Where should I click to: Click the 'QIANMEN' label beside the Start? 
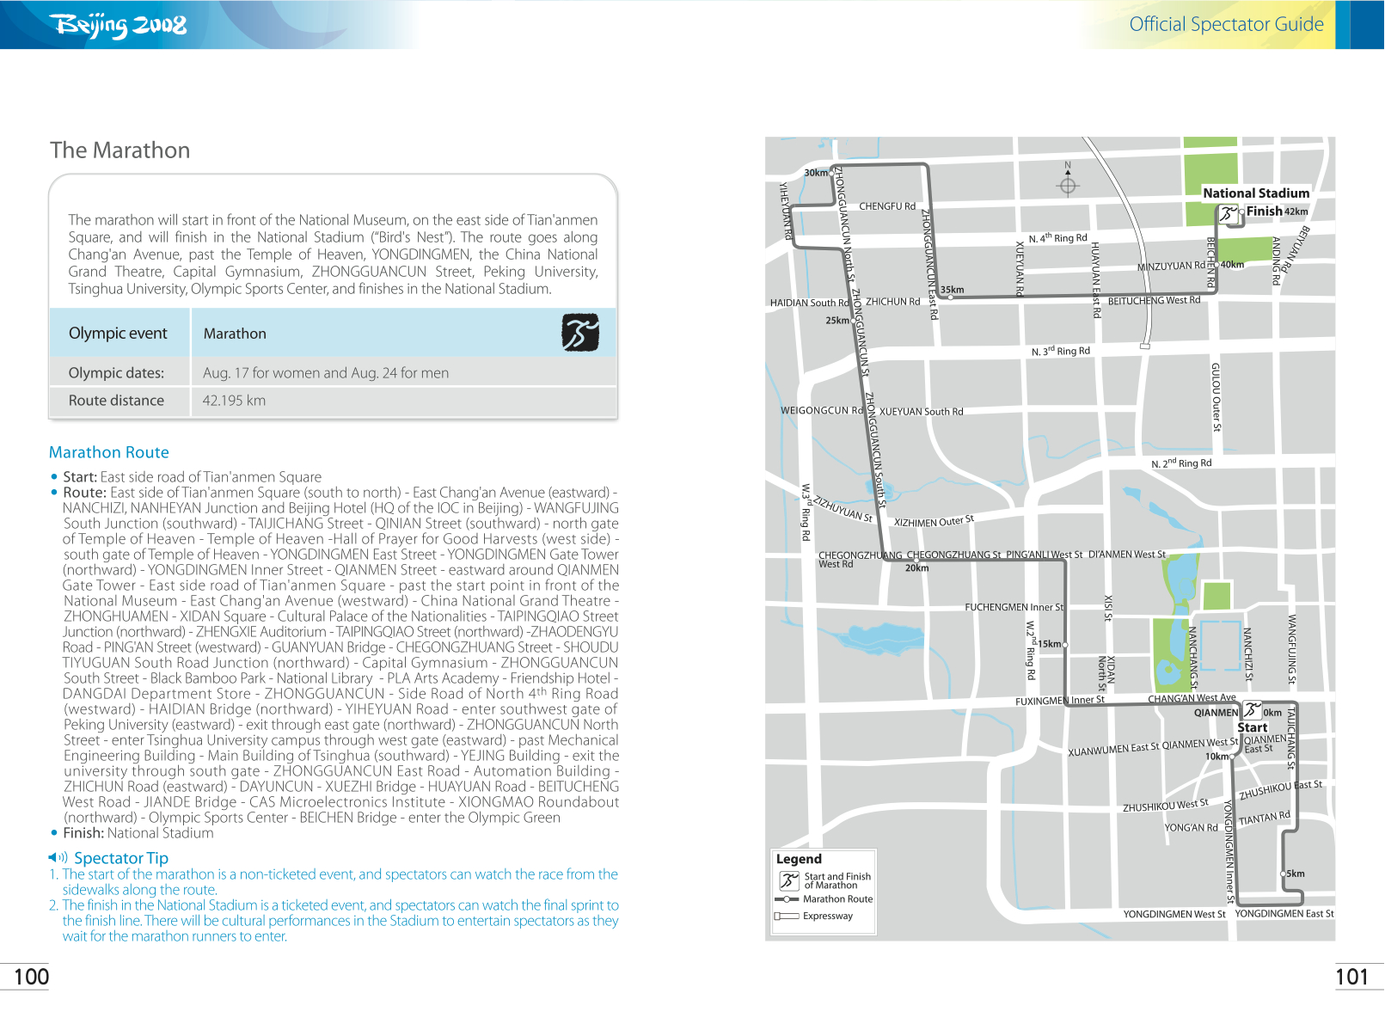click(1216, 713)
